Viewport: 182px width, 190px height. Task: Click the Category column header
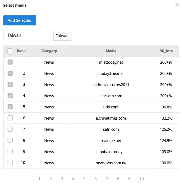tap(49, 51)
